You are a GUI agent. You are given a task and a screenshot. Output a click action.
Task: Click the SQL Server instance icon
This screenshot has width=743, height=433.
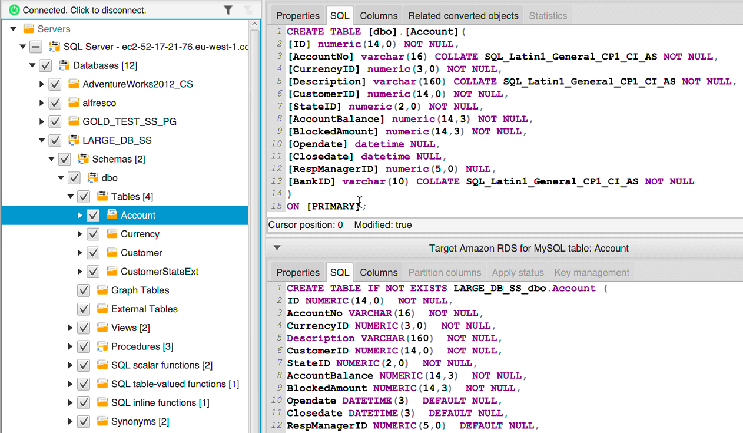pos(54,47)
